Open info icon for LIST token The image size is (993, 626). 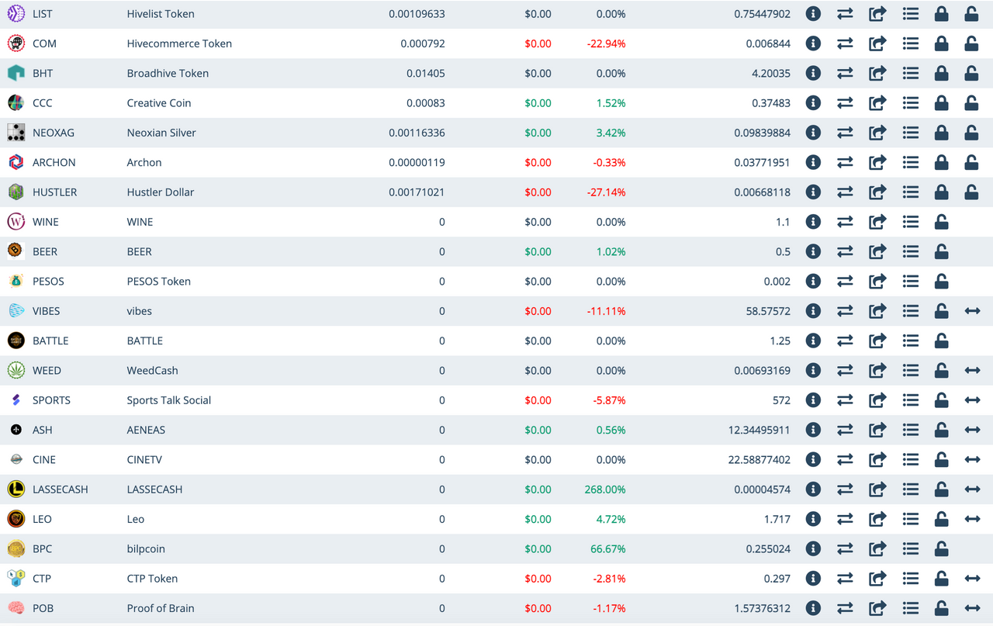click(813, 14)
